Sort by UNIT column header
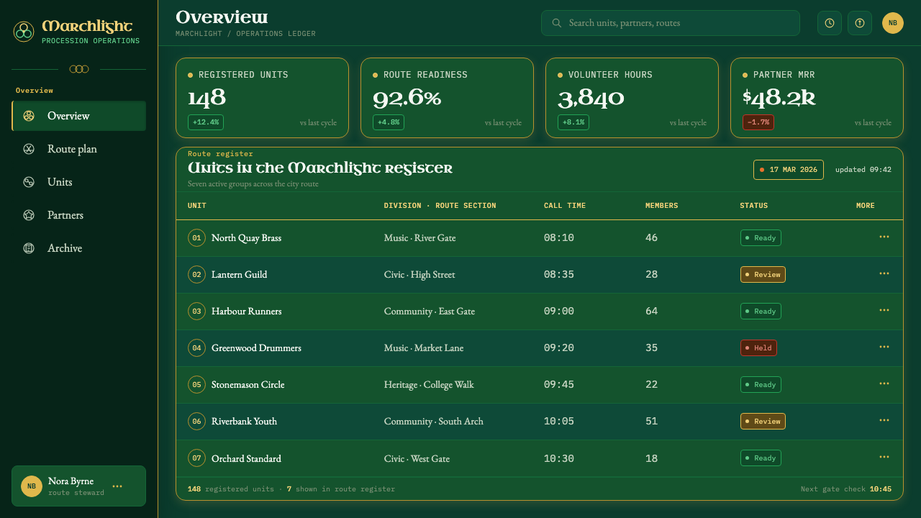Image resolution: width=921 pixels, height=518 pixels. coord(197,206)
